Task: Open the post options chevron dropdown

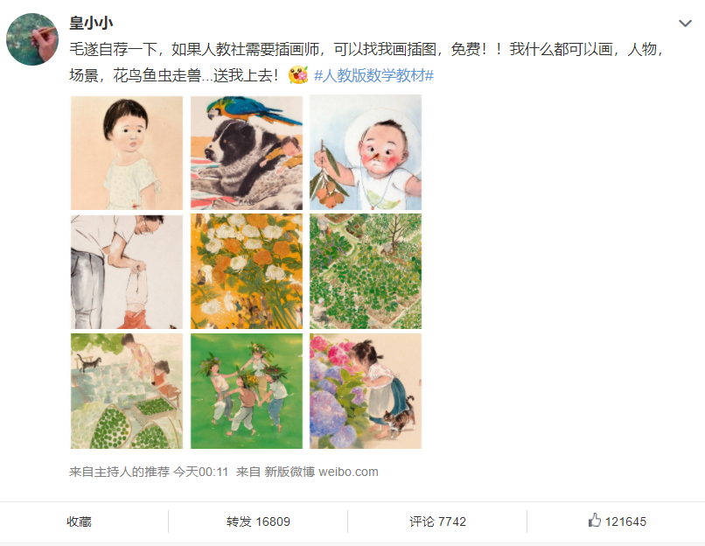Action: [685, 24]
